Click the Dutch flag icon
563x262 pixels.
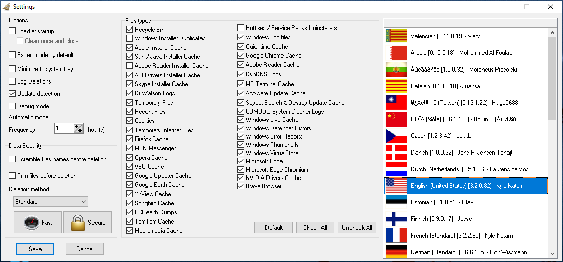click(396, 169)
